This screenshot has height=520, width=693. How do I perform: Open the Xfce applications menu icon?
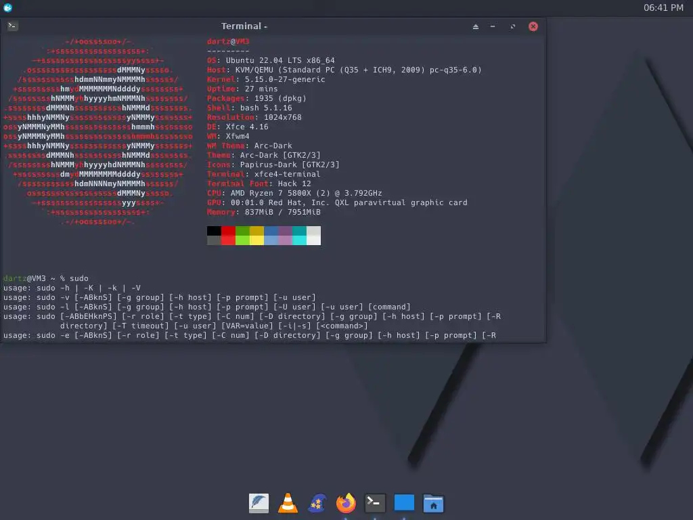click(x=7, y=7)
